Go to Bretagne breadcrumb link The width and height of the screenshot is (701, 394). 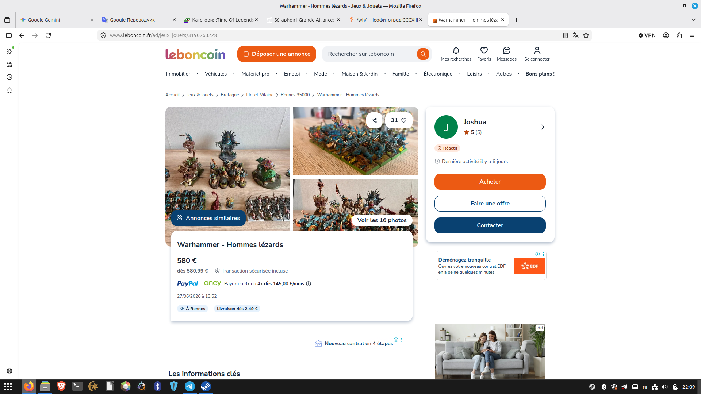[x=230, y=95]
